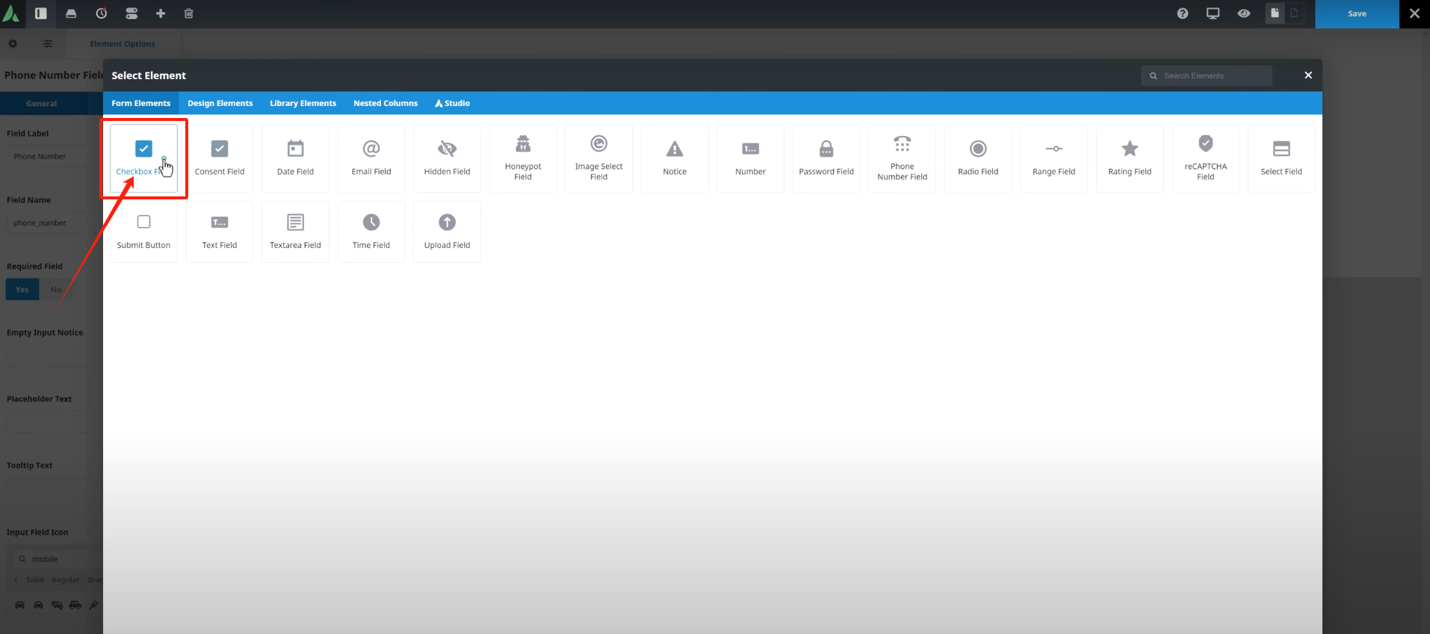Viewport: 1430px width, 634px height.
Task: Add the Honeypot Field element
Action: [523, 158]
